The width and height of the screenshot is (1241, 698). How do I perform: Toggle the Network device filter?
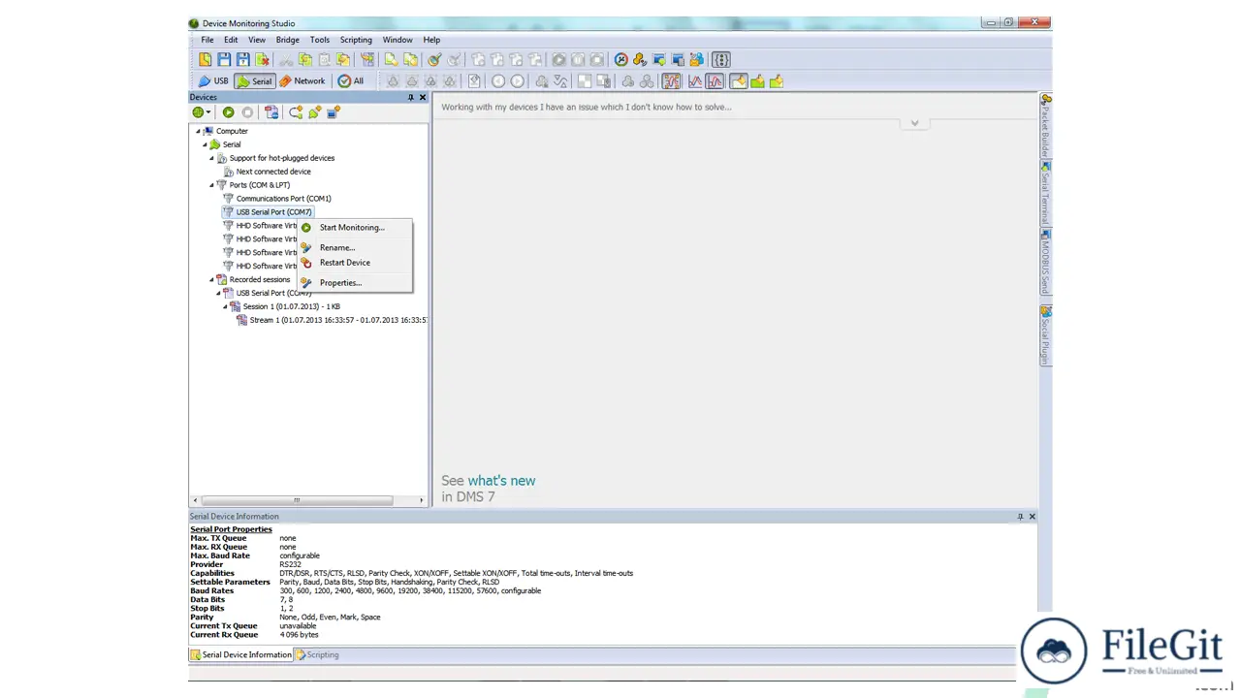[x=302, y=81]
